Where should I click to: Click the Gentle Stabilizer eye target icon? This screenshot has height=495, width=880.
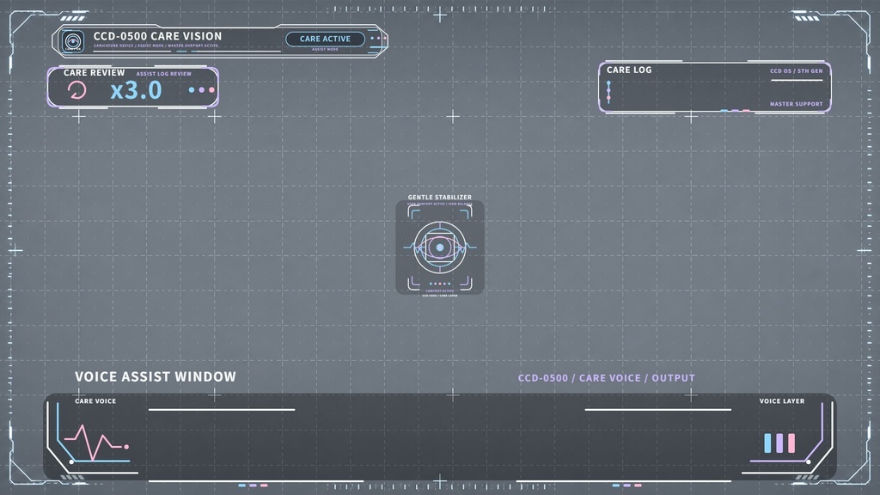440,247
